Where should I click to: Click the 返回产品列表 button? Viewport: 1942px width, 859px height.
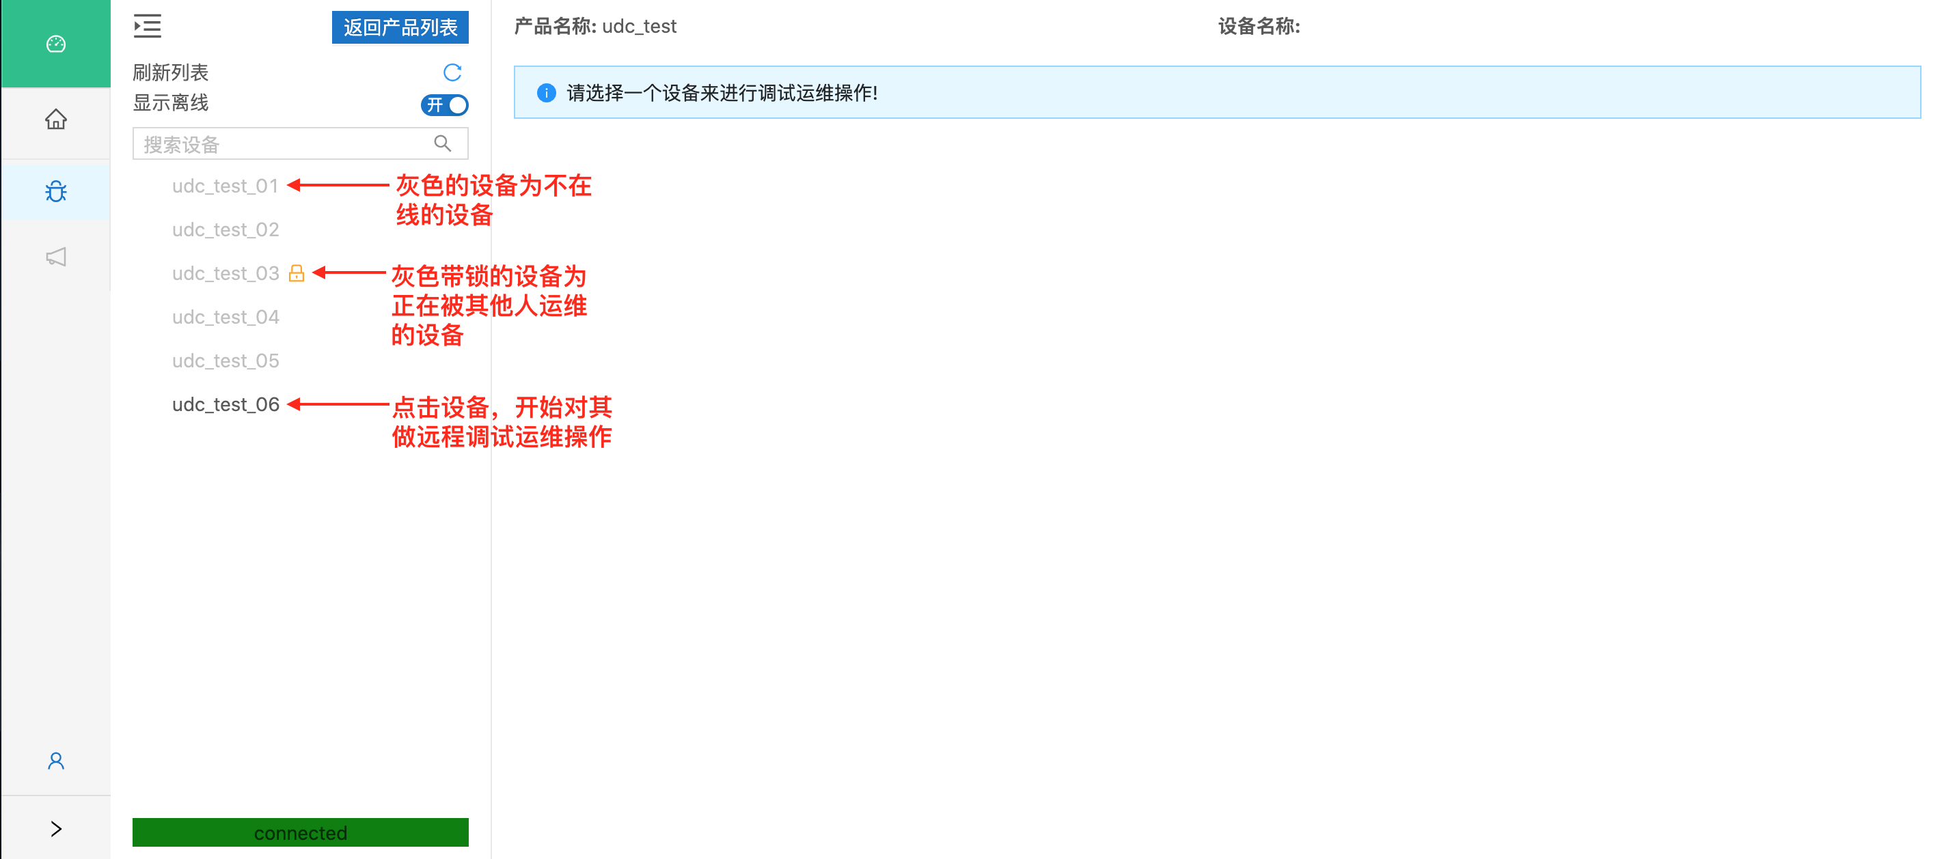400,27
